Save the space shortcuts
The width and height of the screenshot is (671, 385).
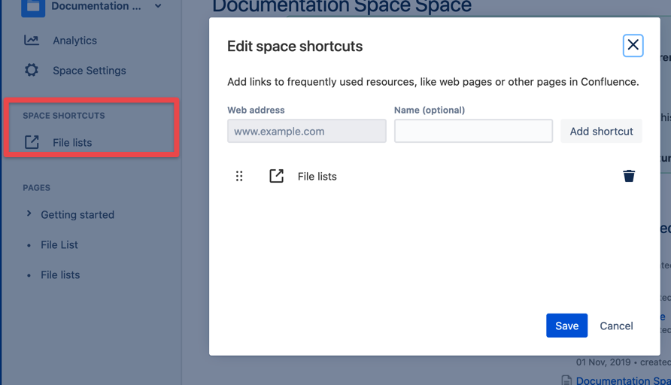[x=566, y=326]
